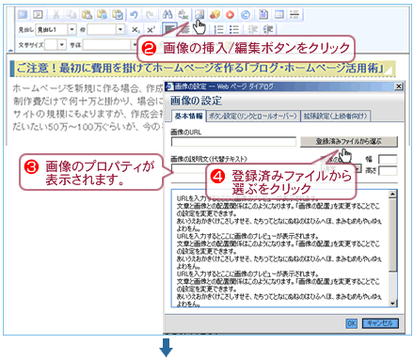Click the document template icon
This screenshot has height=360, width=414.
tap(263, 14)
